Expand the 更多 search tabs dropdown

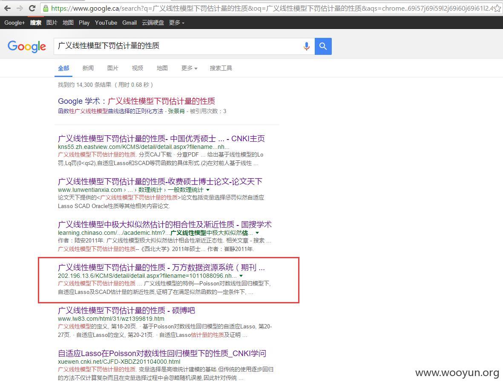coord(189,68)
